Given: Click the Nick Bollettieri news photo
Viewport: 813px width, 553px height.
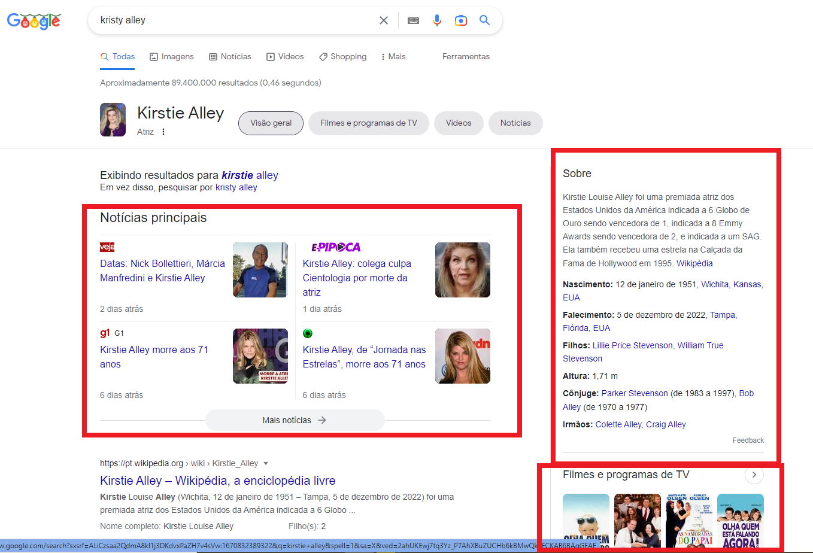Looking at the screenshot, I should (260, 270).
